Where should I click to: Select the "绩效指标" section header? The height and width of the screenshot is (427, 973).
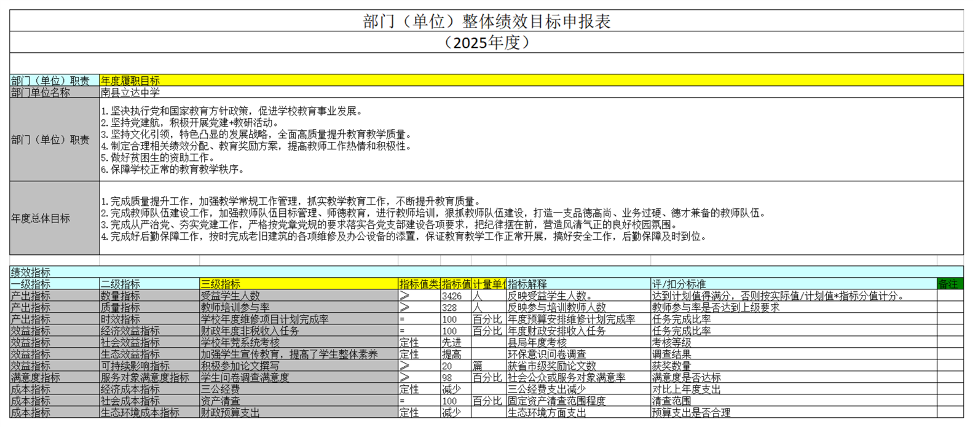click(x=486, y=272)
